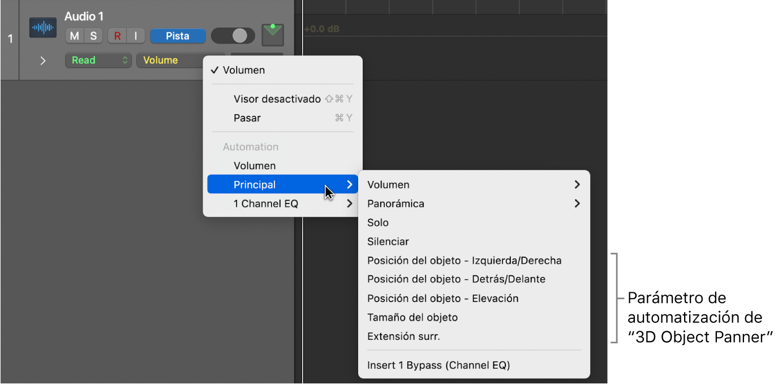This screenshot has width=778, height=385.
Task: Expand the Panorámica submenu arrow
Action: 577,204
